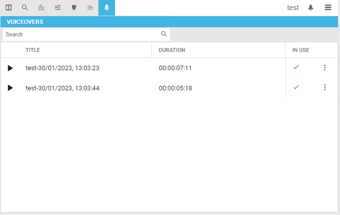Image resolution: width=340 pixels, height=215 pixels.
Task: Play the 13:03:23 voiceover
Action: (x=10, y=68)
